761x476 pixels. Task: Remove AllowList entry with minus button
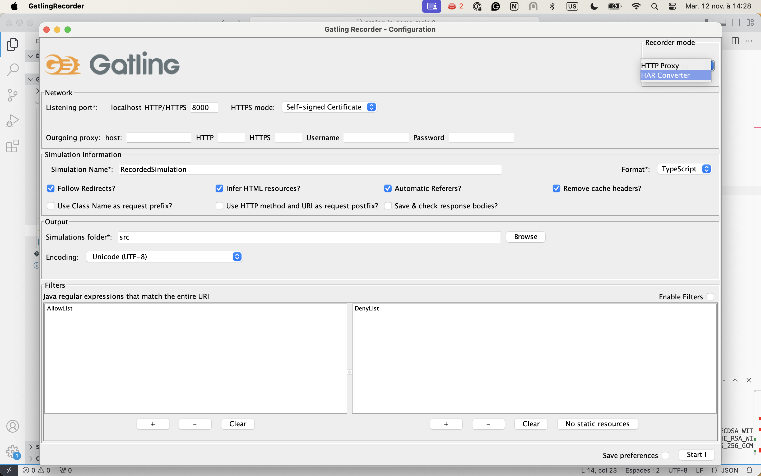[x=195, y=424]
